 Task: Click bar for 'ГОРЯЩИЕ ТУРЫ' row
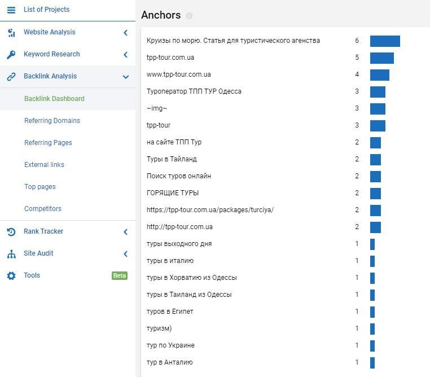click(375, 194)
